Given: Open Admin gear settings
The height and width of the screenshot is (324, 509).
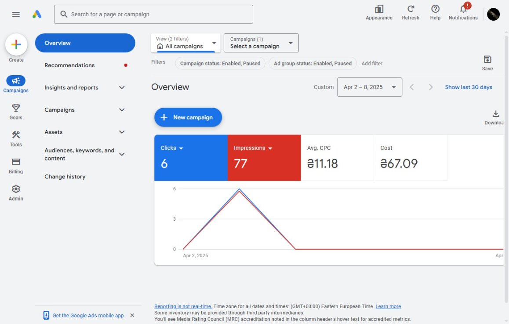Looking at the screenshot, I should tap(16, 193).
